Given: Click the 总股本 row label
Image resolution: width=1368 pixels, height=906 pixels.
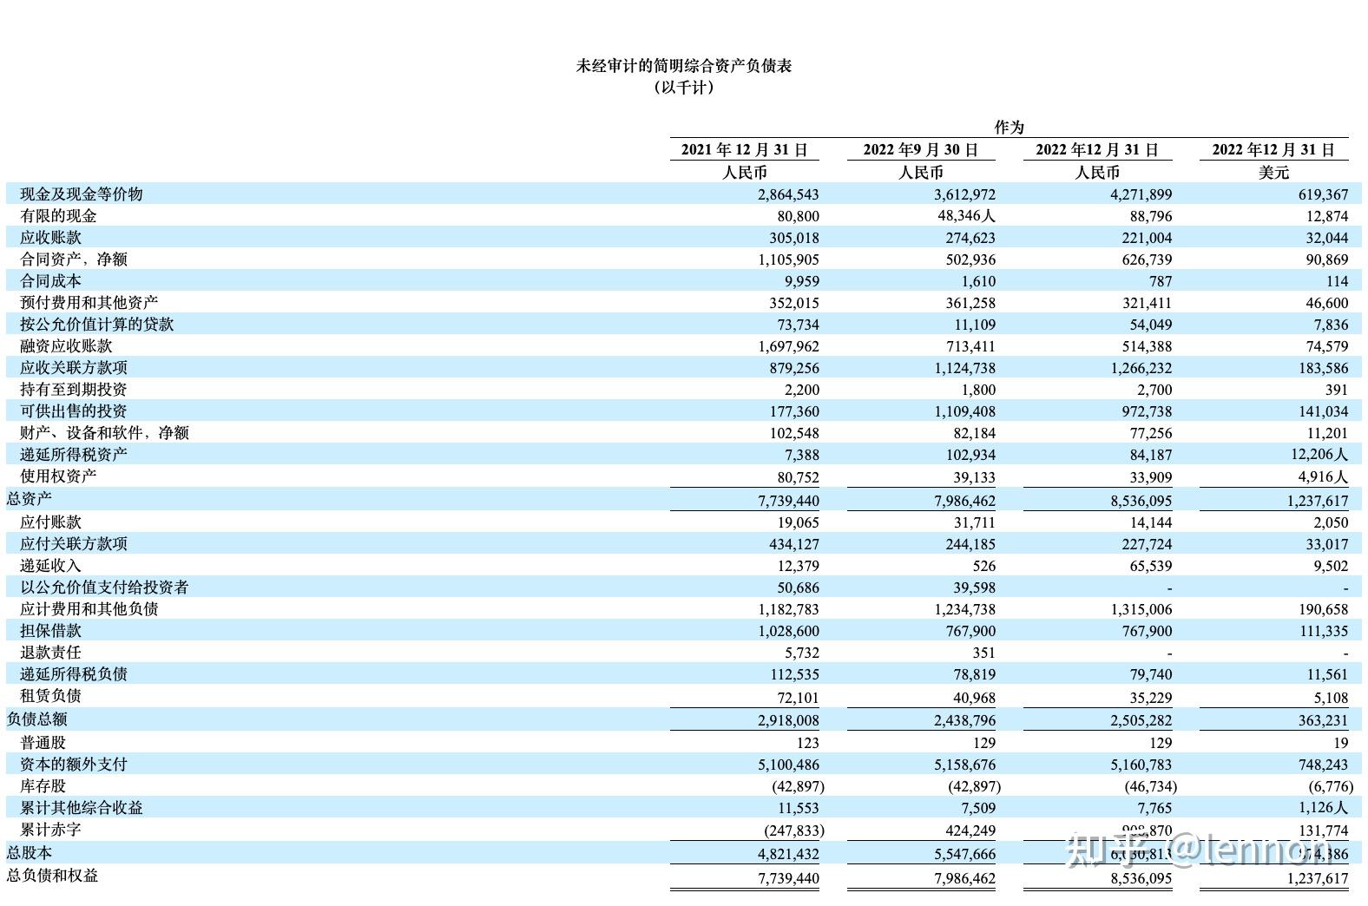Looking at the screenshot, I should tap(30, 852).
